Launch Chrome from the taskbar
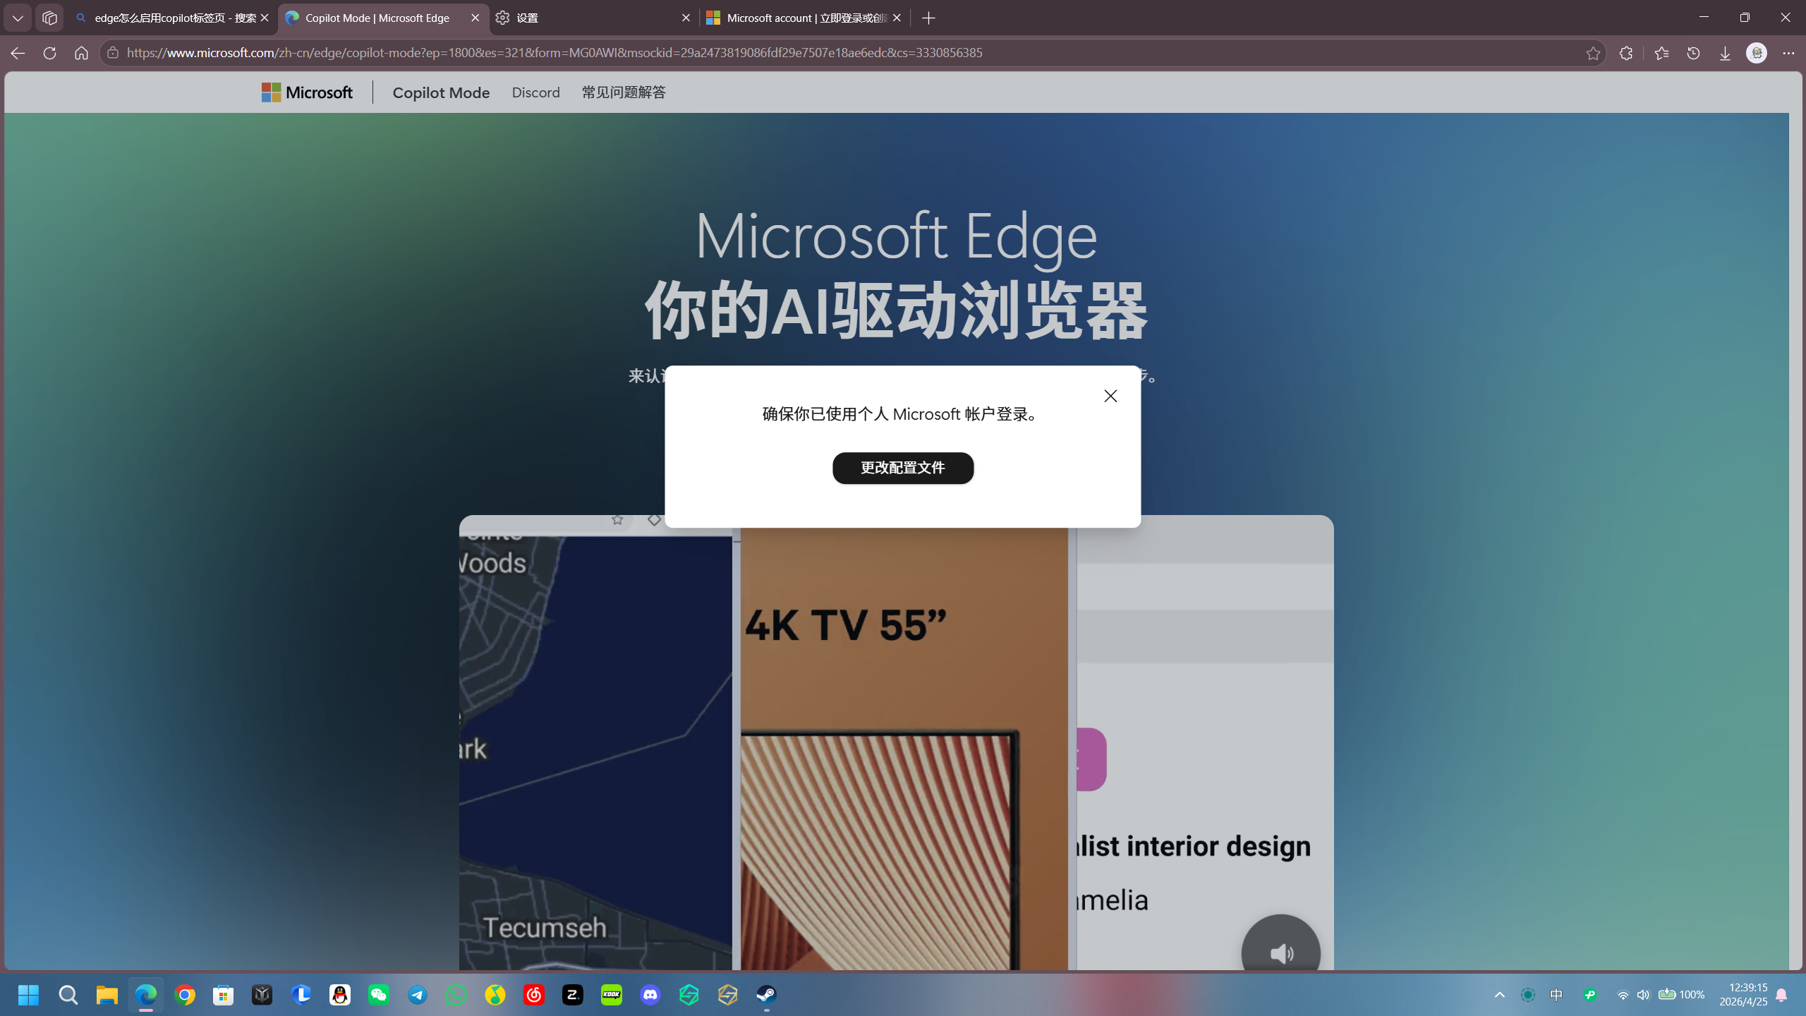Screen dimensions: 1806x1016 pos(185,995)
